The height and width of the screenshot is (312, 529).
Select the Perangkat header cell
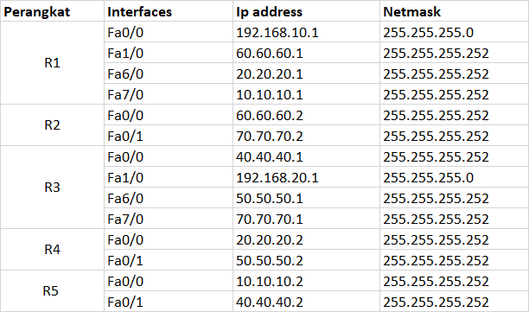52,11
